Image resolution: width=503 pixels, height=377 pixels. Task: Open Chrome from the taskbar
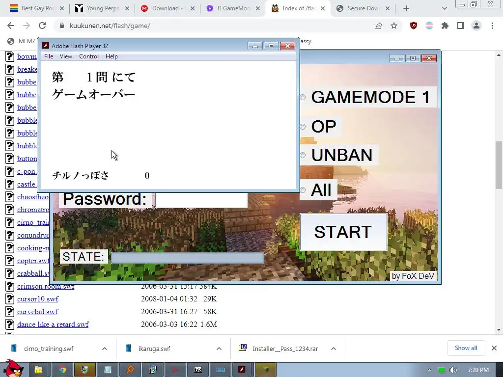[x=62, y=370]
